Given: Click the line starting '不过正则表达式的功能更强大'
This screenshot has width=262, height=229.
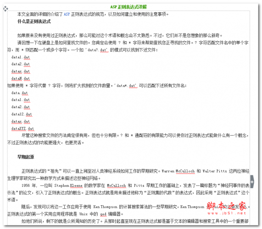Looking at the screenshot, I should pyautogui.click(x=45, y=142).
